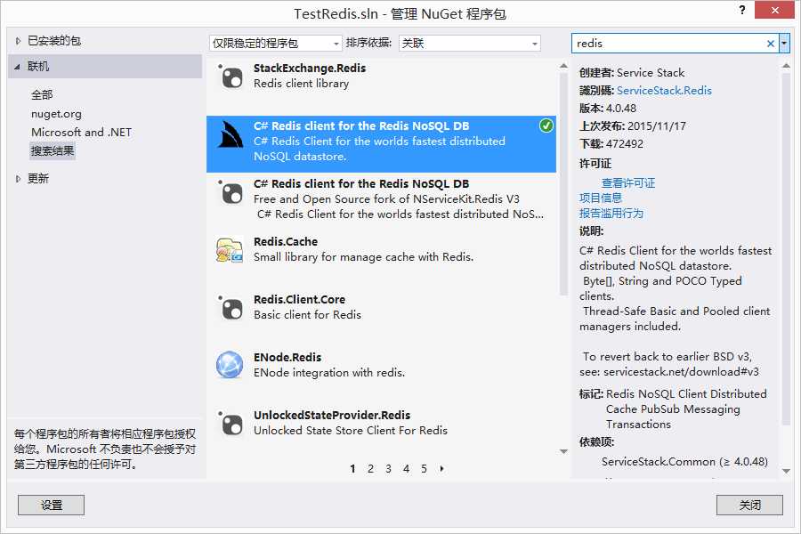Expand the 已安装的包 tree node

click(x=18, y=40)
